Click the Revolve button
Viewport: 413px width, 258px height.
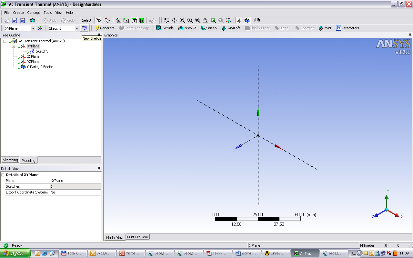187,28
